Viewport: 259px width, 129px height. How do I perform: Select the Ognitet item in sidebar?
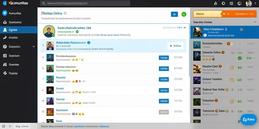19,30
